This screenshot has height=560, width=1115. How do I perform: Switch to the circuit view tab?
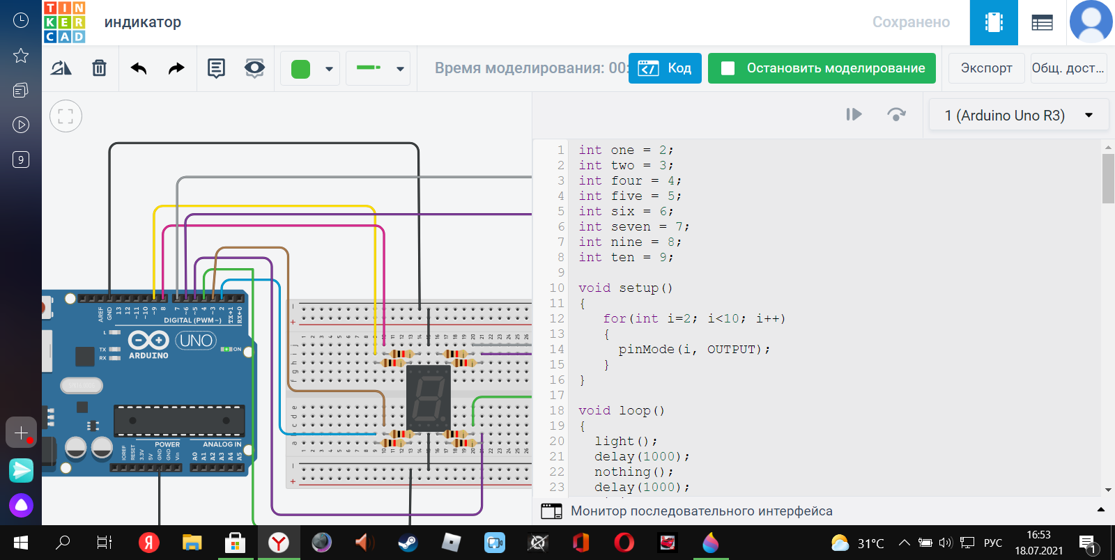click(994, 23)
